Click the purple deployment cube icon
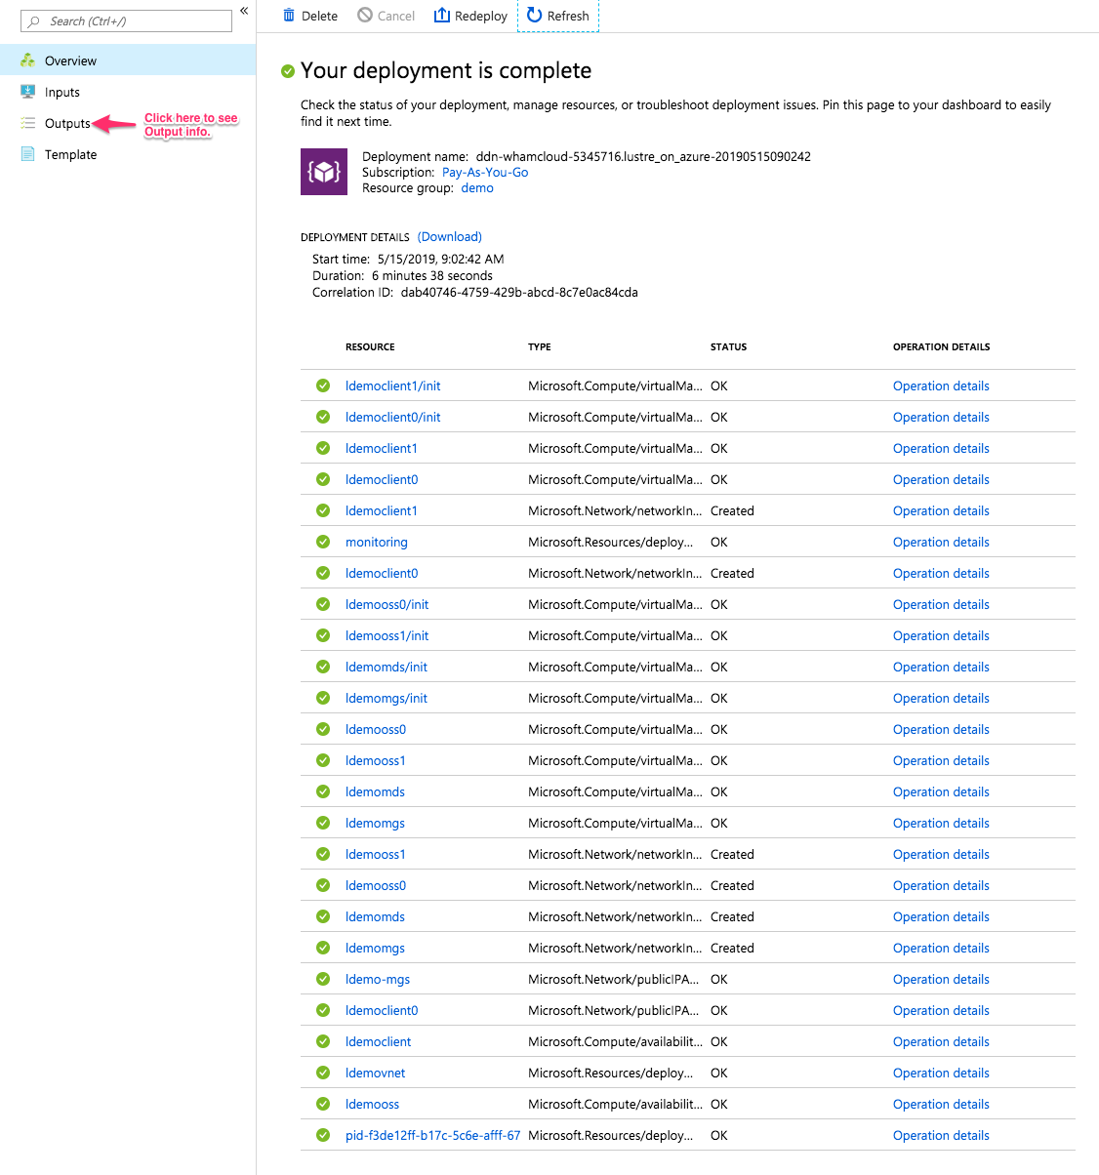This screenshot has width=1099, height=1175. [x=324, y=172]
